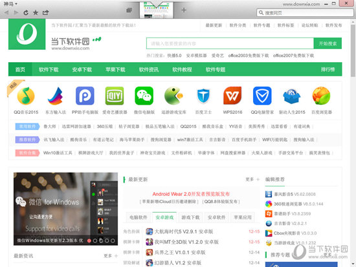Screen dimensions: 356x267
Task: Click the site search input field
Action: [230, 43]
